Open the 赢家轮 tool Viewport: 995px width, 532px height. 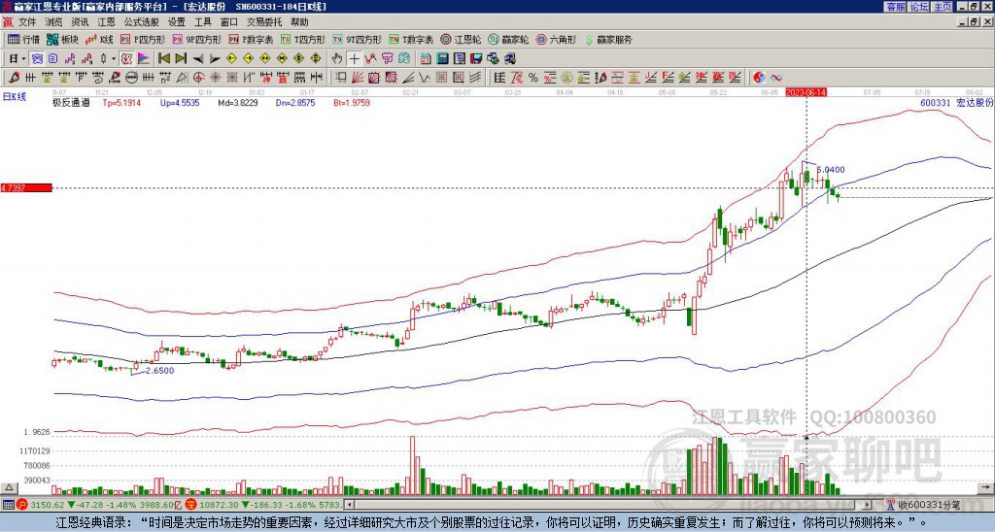[x=508, y=39]
